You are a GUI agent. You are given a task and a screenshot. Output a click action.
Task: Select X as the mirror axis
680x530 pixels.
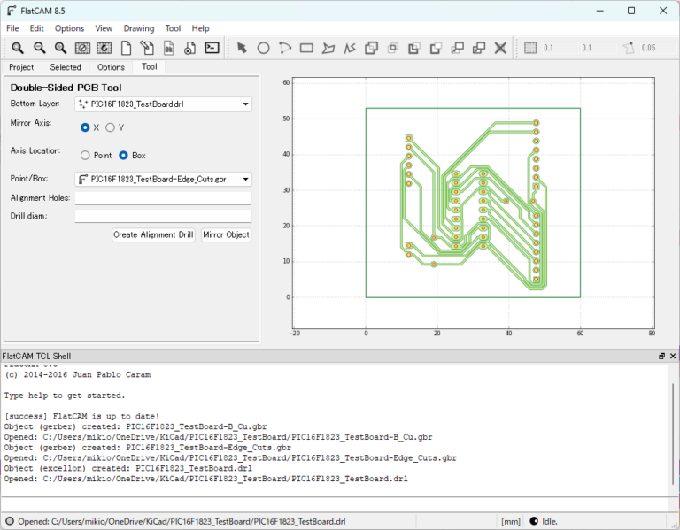[x=85, y=127]
